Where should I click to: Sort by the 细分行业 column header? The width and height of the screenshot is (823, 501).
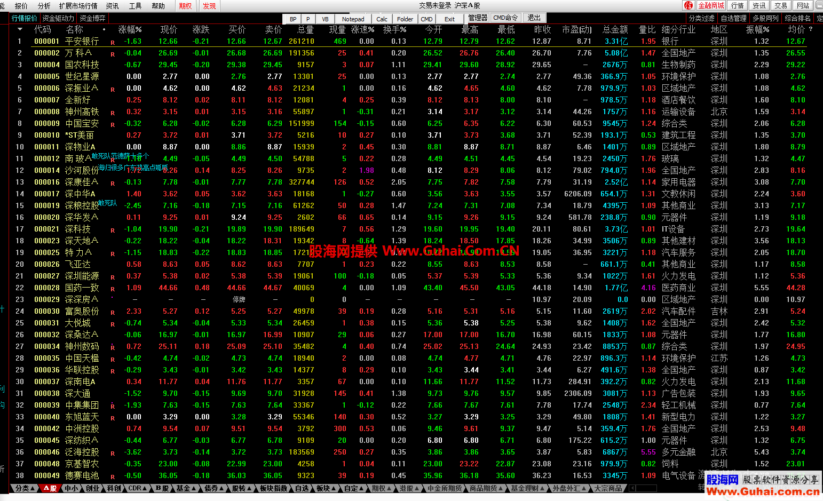pyautogui.click(x=678, y=29)
